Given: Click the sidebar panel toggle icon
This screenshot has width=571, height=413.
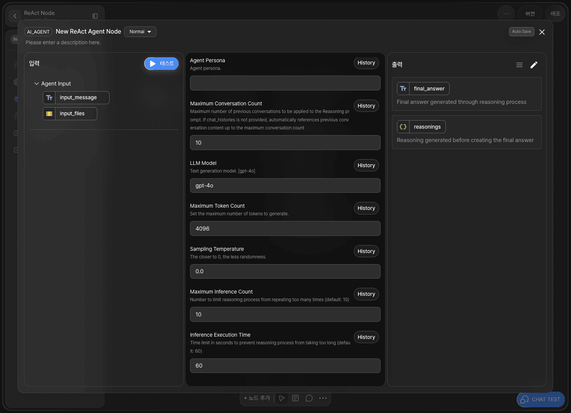Looking at the screenshot, I should 95,16.
